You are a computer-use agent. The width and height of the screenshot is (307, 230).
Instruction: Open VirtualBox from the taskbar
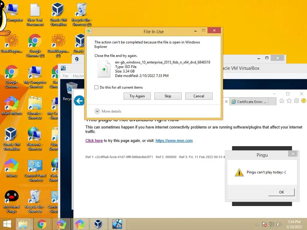pyautogui.click(x=98, y=224)
